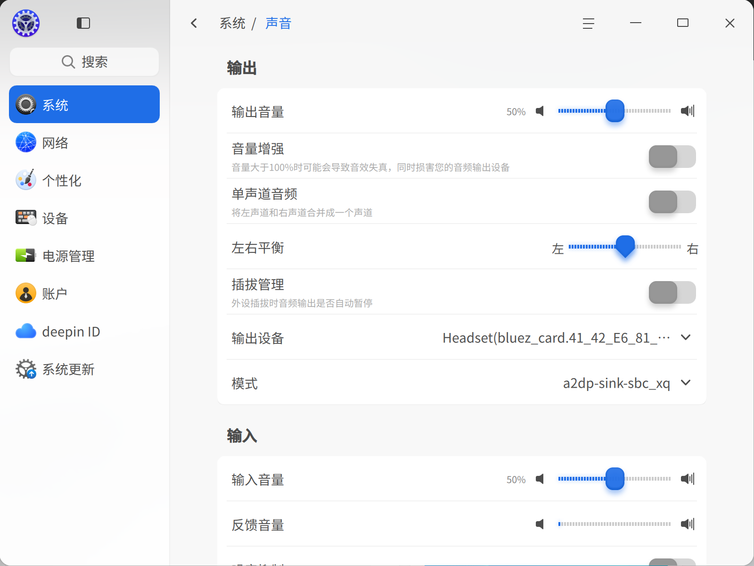
Task: Click the 搜索 search input field
Action: (84, 62)
